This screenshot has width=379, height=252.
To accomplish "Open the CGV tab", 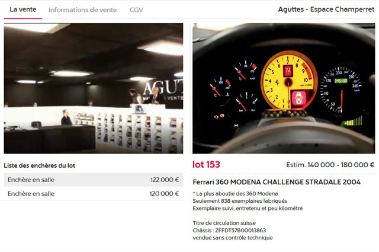I will [x=136, y=10].
